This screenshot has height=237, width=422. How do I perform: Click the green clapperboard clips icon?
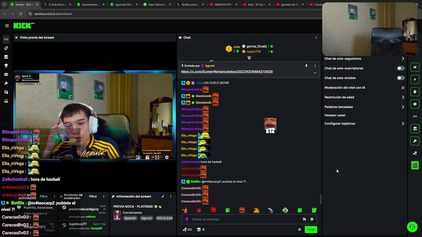[415, 165]
